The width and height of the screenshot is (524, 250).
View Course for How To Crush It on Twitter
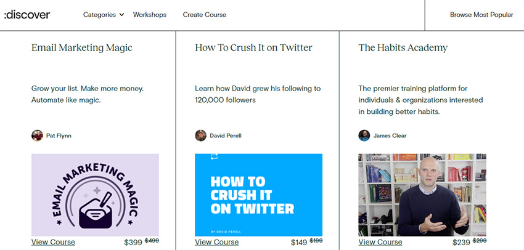click(x=217, y=242)
